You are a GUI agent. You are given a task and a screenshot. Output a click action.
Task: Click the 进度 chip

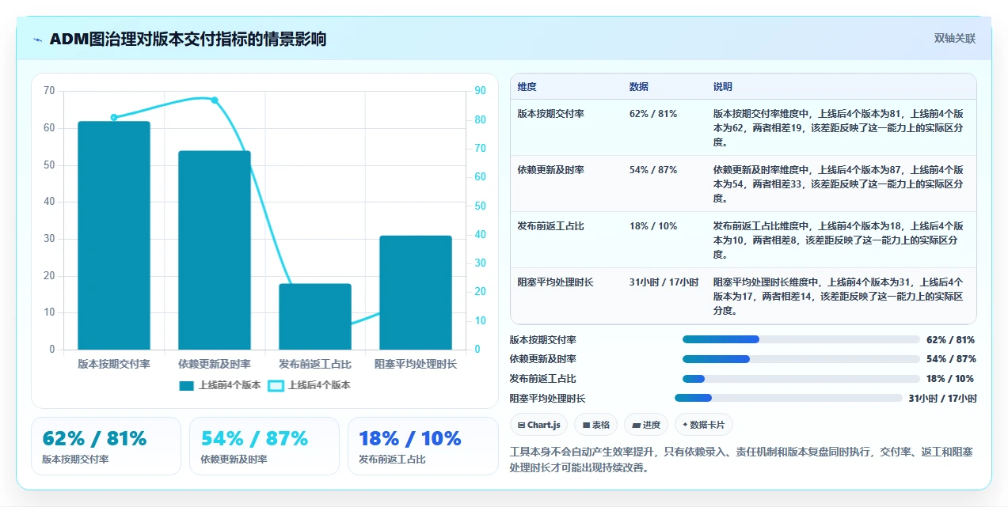[x=646, y=425]
